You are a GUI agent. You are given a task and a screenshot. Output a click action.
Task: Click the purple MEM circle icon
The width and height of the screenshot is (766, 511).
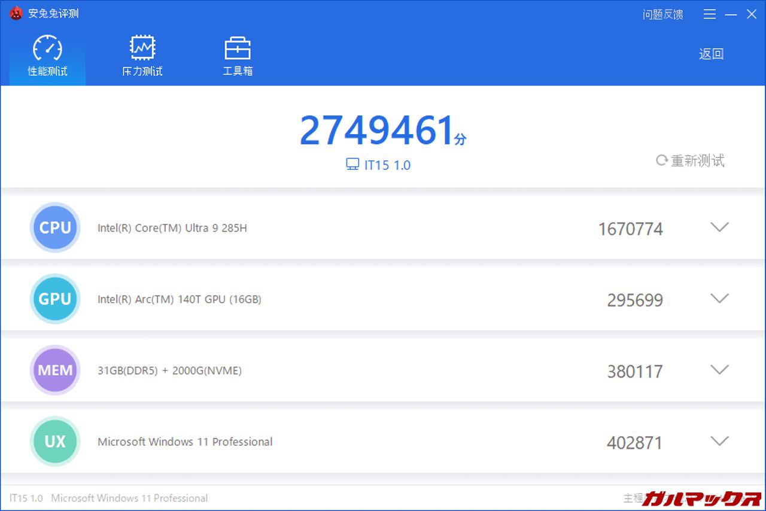[55, 370]
